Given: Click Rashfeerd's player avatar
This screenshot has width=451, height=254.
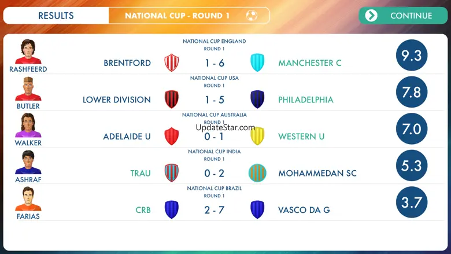Looking at the screenshot, I should [x=28, y=51].
